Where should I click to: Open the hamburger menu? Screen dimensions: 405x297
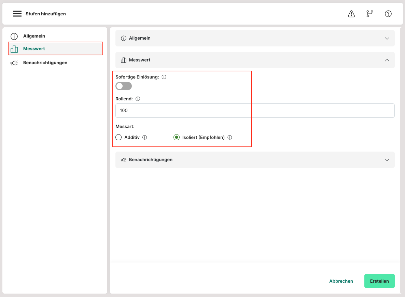tap(17, 14)
